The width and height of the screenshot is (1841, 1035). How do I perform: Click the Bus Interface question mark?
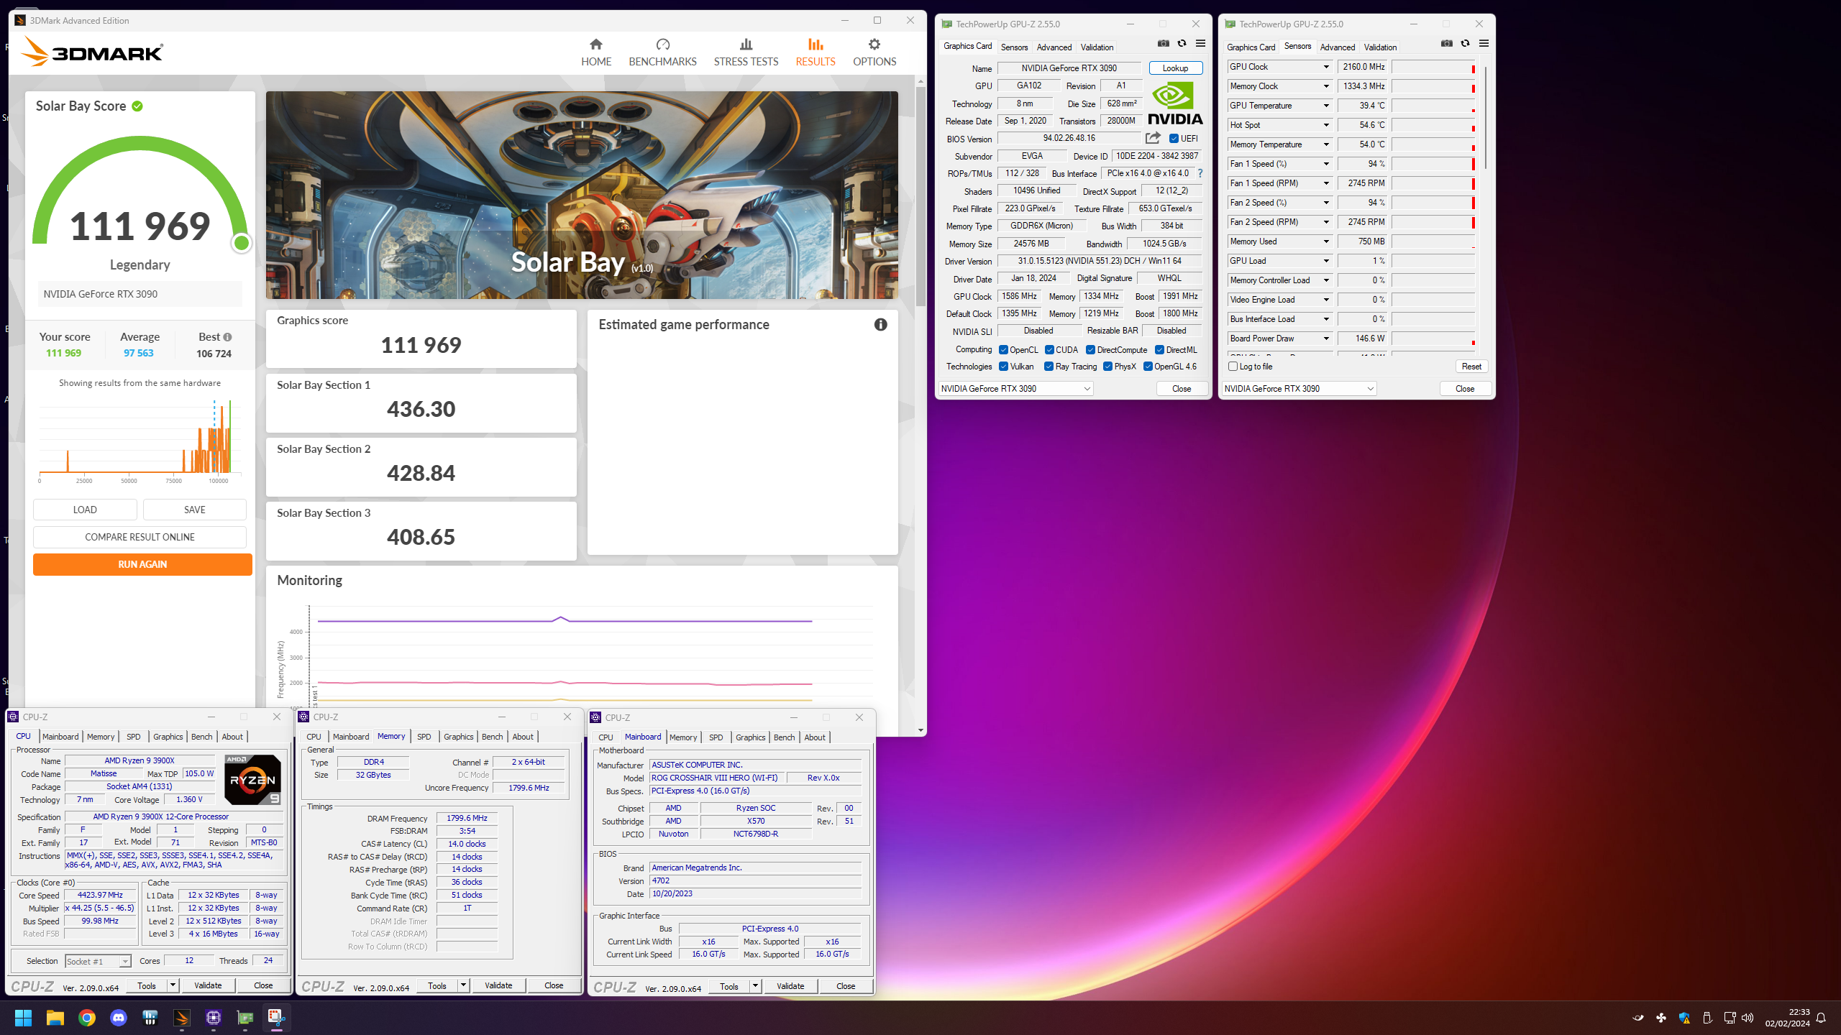tap(1200, 173)
